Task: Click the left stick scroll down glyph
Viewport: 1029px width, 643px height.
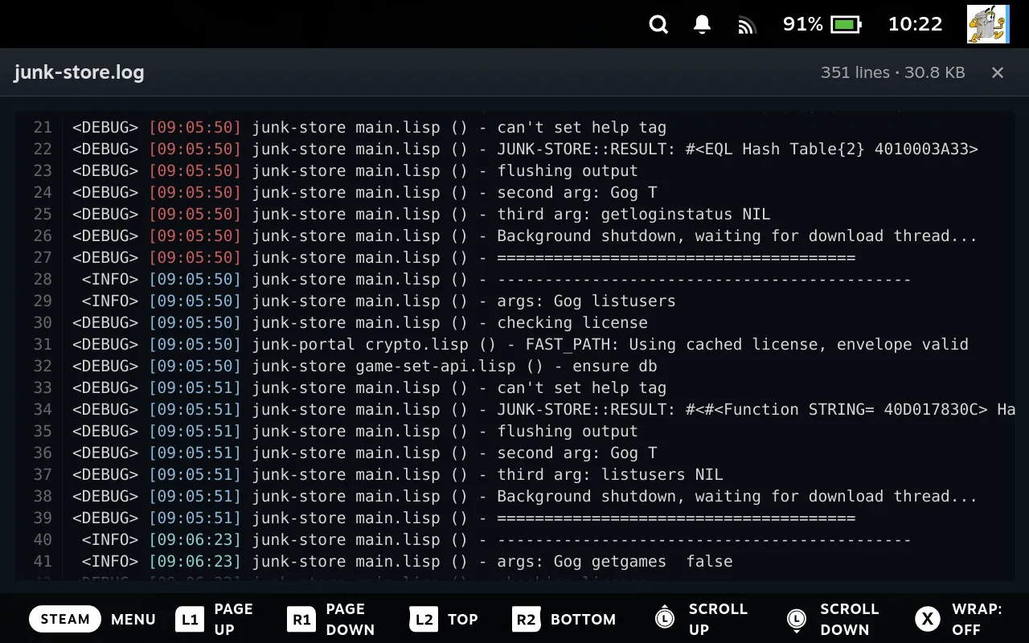Action: [x=796, y=618]
